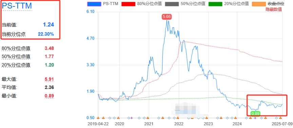Click the 隐藏数值 link

click(274, 9)
